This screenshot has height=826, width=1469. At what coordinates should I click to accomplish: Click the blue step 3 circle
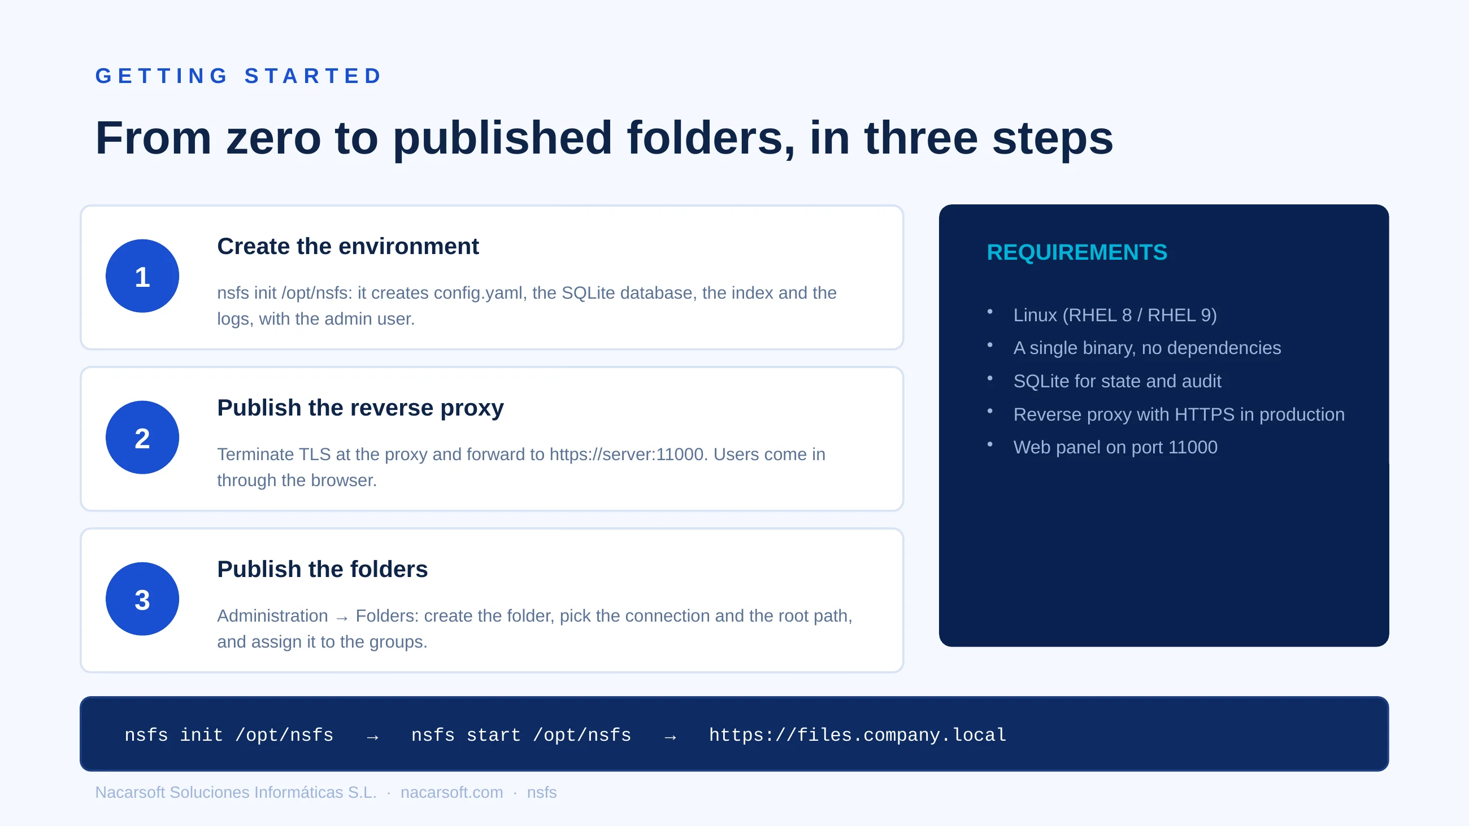coord(142,598)
